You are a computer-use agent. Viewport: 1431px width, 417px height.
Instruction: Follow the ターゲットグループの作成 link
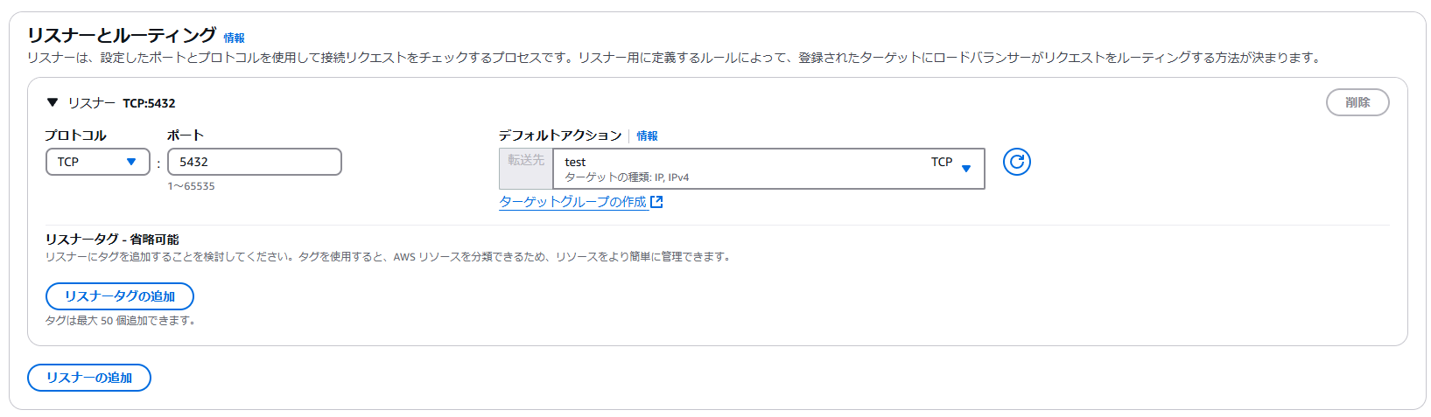click(x=572, y=202)
